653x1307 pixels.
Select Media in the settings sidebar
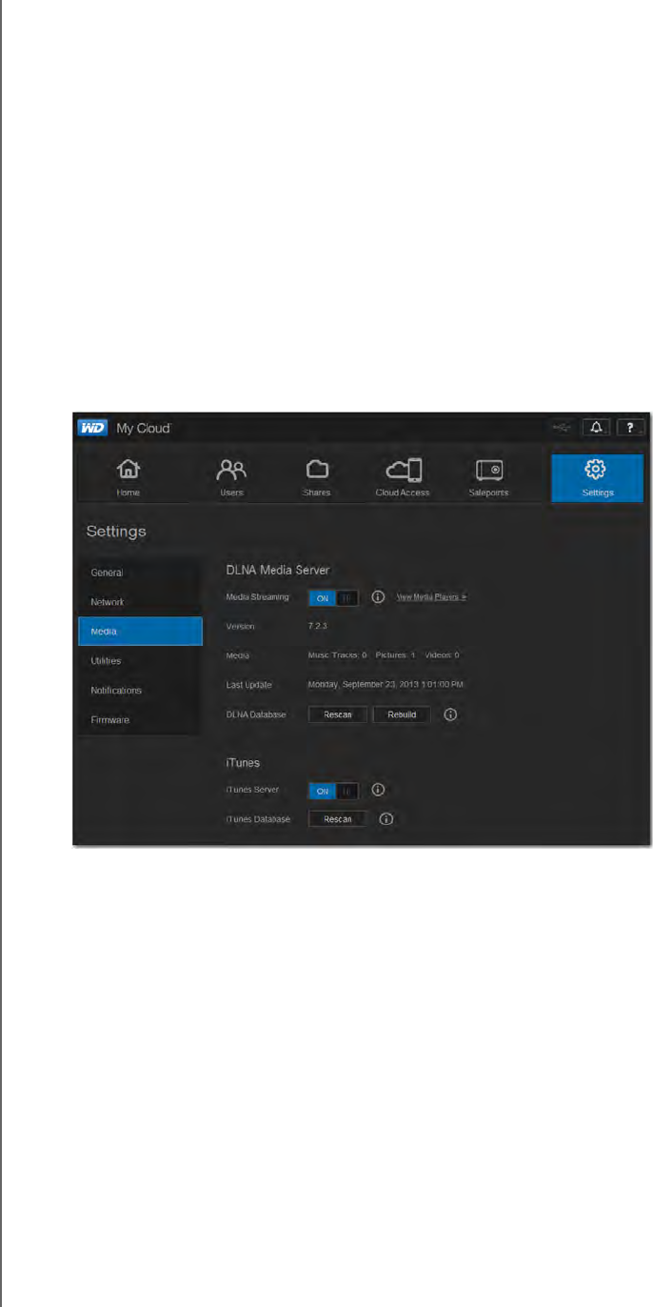[x=140, y=632]
